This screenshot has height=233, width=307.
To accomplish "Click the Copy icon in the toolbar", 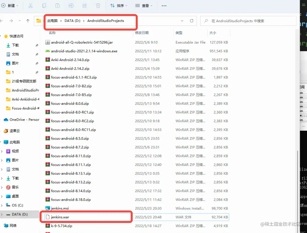I will click(x=44, y=6).
